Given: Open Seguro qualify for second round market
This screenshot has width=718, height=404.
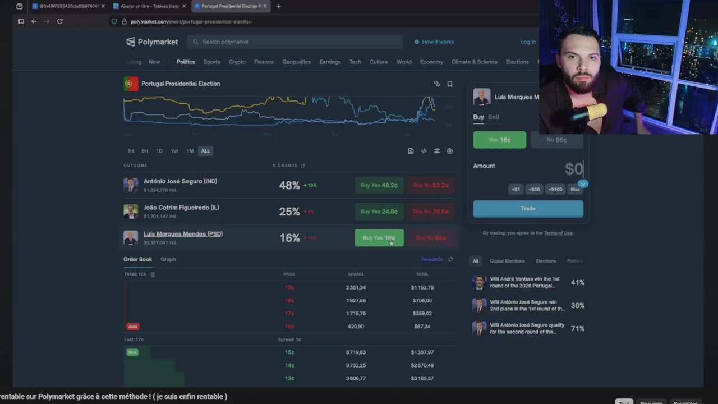Looking at the screenshot, I should pyautogui.click(x=528, y=328).
